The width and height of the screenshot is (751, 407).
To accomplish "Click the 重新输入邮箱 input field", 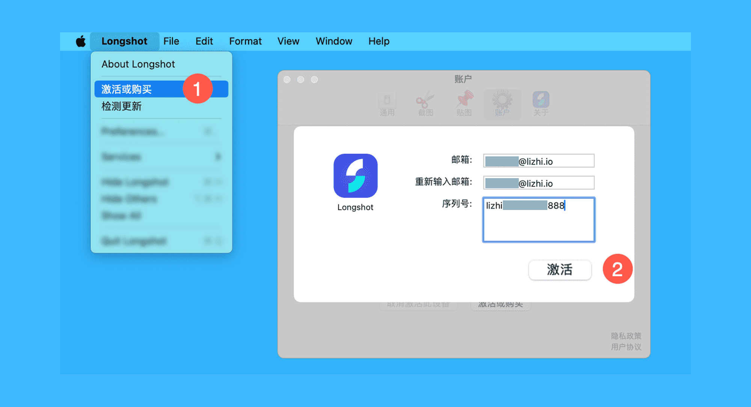I will click(x=539, y=183).
